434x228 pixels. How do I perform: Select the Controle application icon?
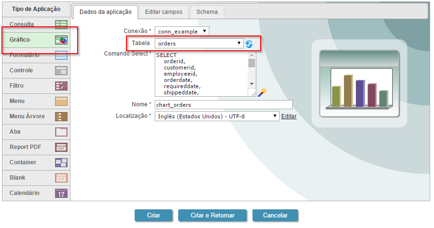(61, 70)
